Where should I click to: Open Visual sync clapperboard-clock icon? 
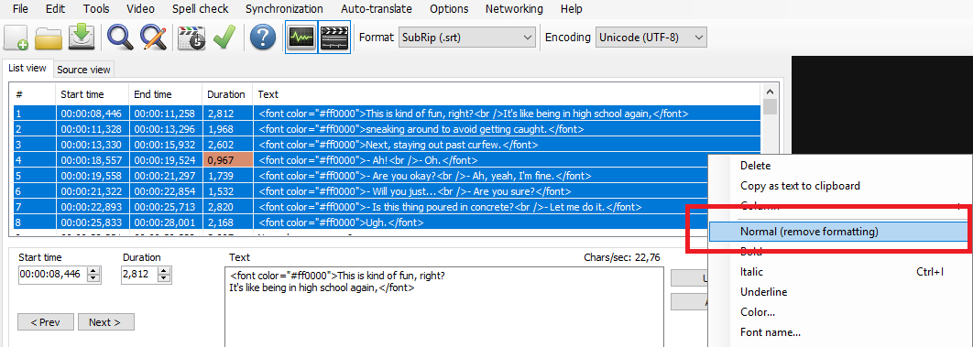(x=191, y=38)
